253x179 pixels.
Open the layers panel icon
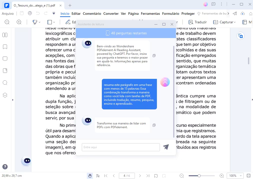pyautogui.click(x=5, y=95)
